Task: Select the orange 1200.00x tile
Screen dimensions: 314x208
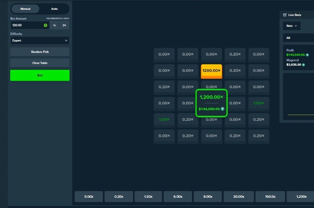Action: tap(212, 71)
